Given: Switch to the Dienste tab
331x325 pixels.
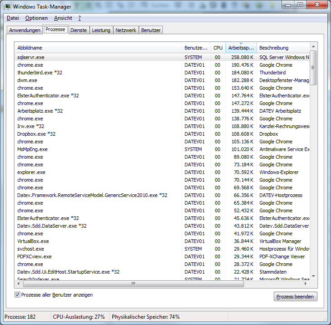Looking at the screenshot, I should coord(78,30).
